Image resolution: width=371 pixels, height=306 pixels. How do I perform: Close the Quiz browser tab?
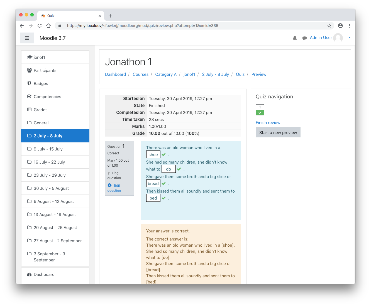[100, 16]
